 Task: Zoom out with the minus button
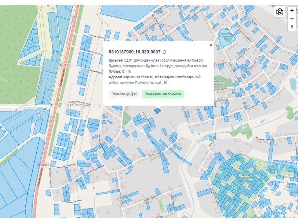[x=292, y=19]
